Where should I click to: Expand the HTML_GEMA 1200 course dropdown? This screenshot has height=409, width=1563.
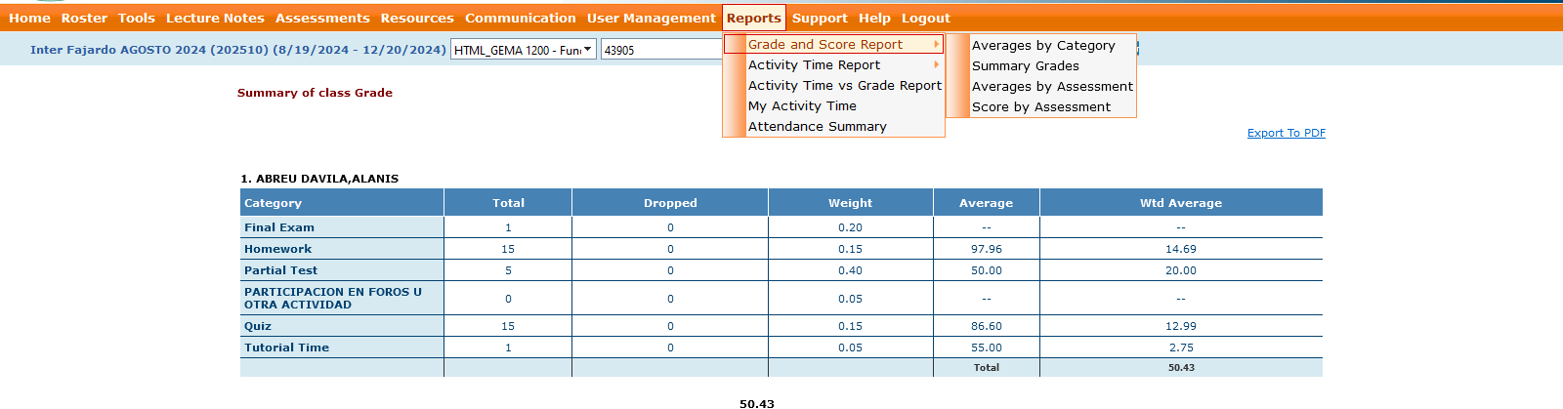coord(523,50)
